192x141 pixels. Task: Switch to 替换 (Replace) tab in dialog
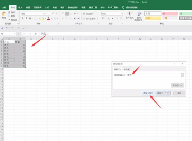pyautogui.click(x=126, y=69)
